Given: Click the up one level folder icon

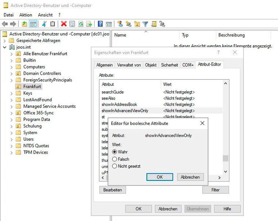Looking at the screenshot, I should pyautogui.click(x=24, y=24).
